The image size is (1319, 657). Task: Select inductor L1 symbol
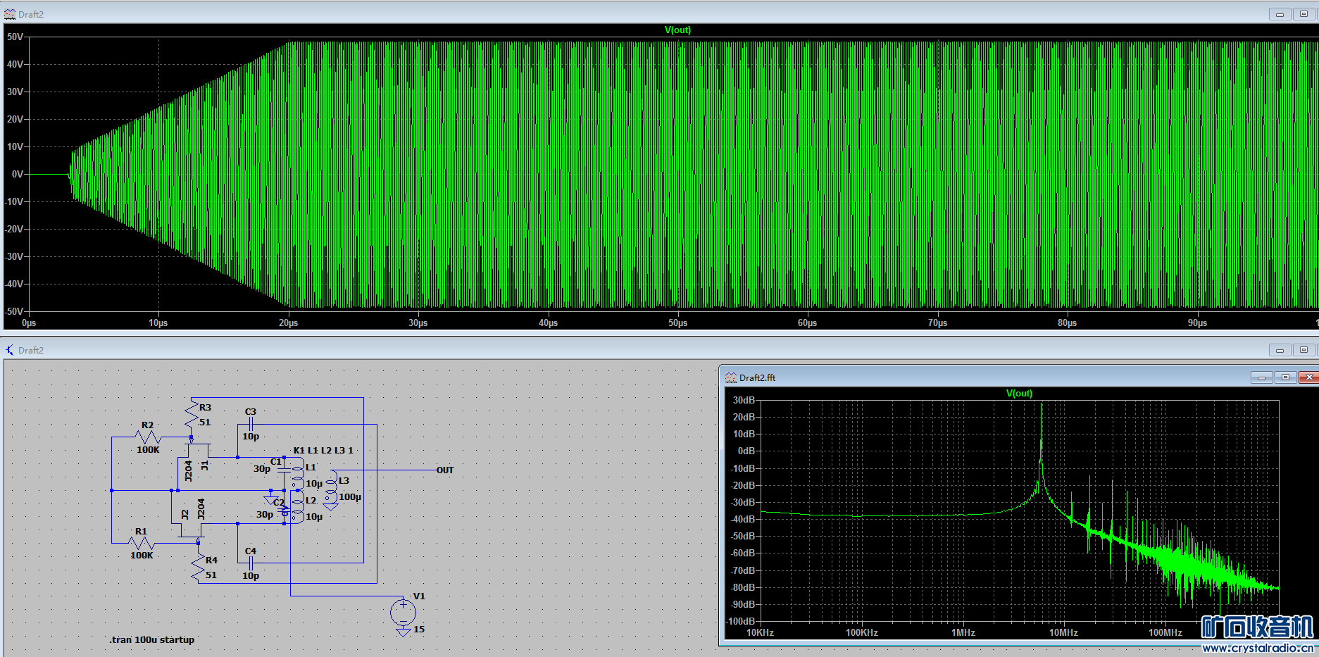[297, 473]
